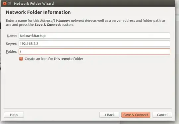179x124 pixels.
Task: Click the 'Name:' field label
Action: tap(12, 36)
